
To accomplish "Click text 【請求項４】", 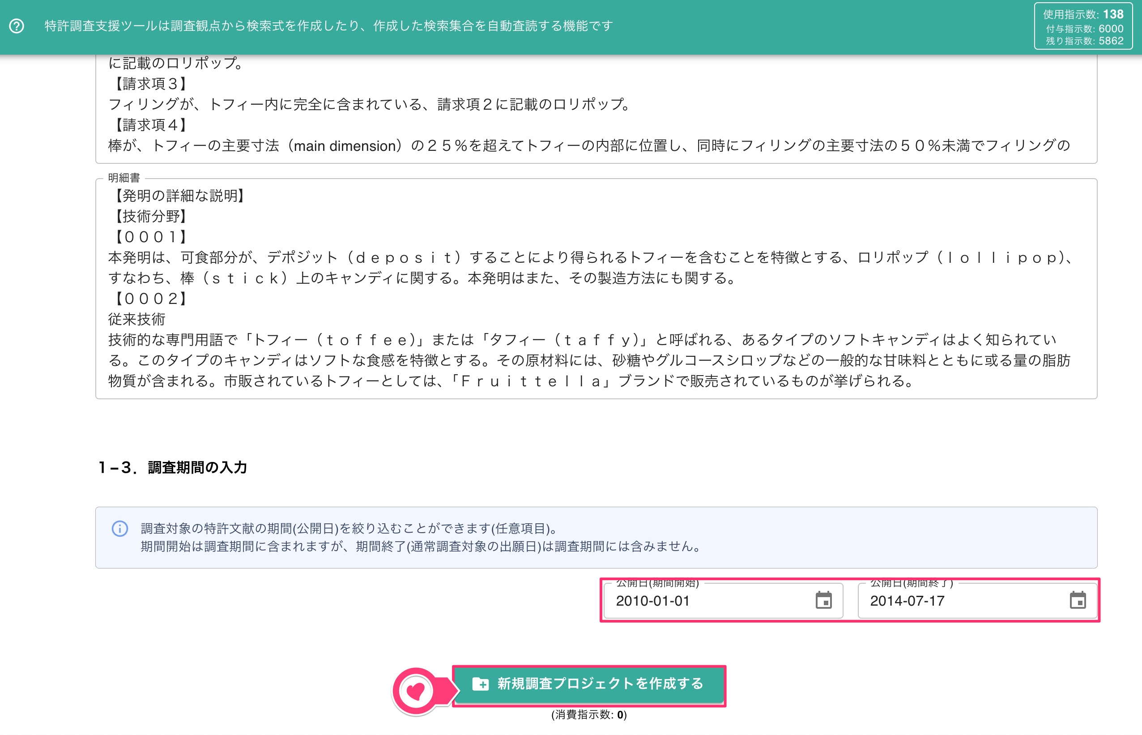I will [x=150, y=125].
